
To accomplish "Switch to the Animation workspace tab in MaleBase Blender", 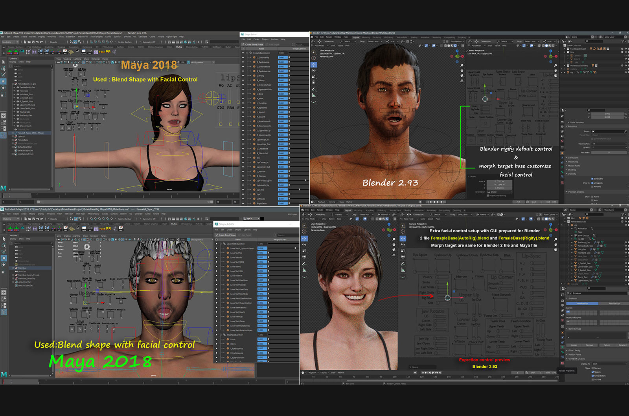I will 425,37.
